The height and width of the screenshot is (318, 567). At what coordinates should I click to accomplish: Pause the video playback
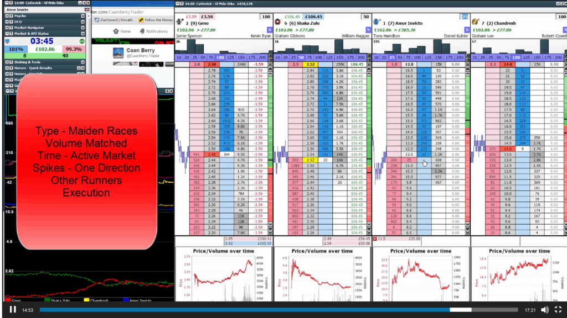coord(12,310)
